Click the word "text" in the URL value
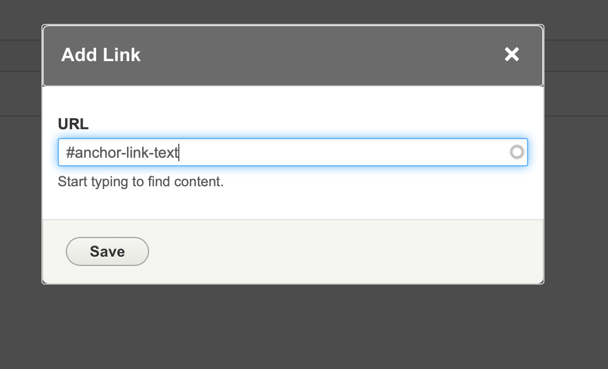608x369 pixels. click(167, 153)
